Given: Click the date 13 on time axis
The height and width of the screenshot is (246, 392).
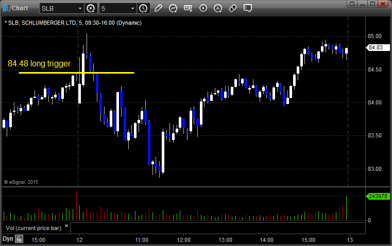Looking at the screenshot, I should coord(350,240).
